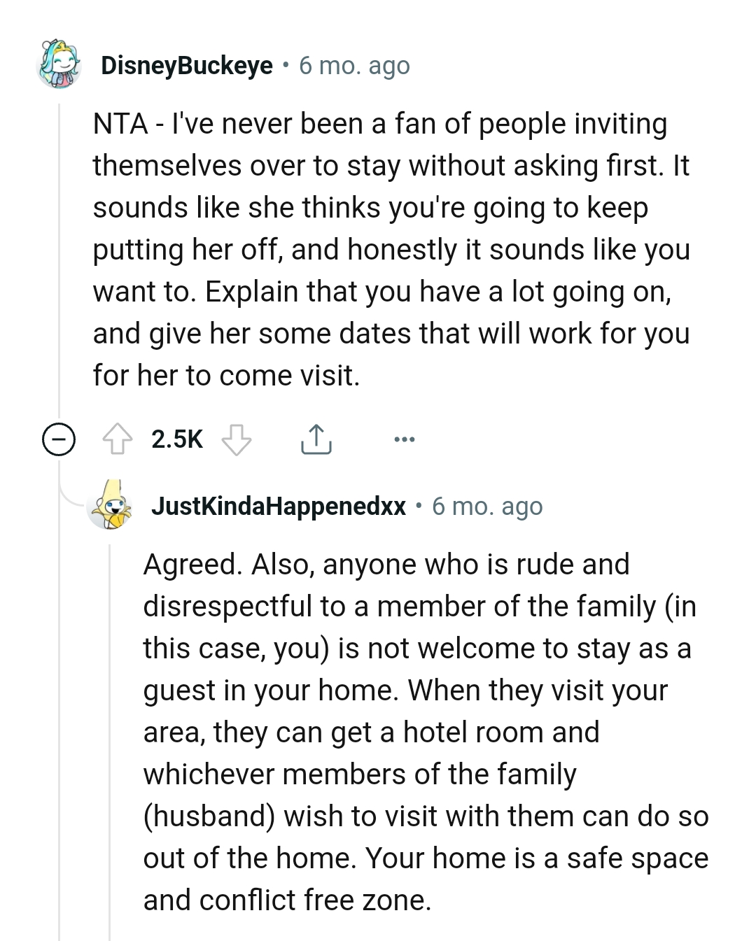Visit JustKindaHappenedxx's profile via username
The width and height of the screenshot is (756, 941).
pyautogui.click(x=278, y=506)
